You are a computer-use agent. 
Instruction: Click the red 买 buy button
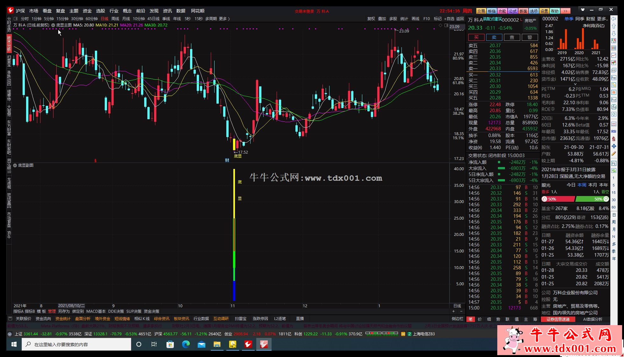point(476,37)
